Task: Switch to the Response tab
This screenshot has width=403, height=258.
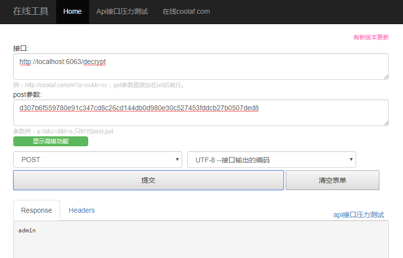Action: pyautogui.click(x=36, y=210)
